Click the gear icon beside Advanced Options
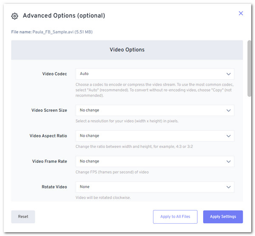Image resolution: width=255 pixels, height=236 pixels. (x=14, y=16)
